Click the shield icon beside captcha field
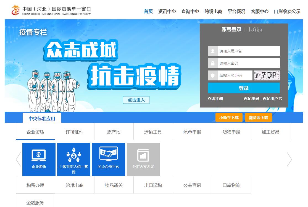The image size is (308, 207). point(212,75)
